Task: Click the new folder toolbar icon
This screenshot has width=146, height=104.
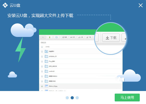Action: (56, 37)
